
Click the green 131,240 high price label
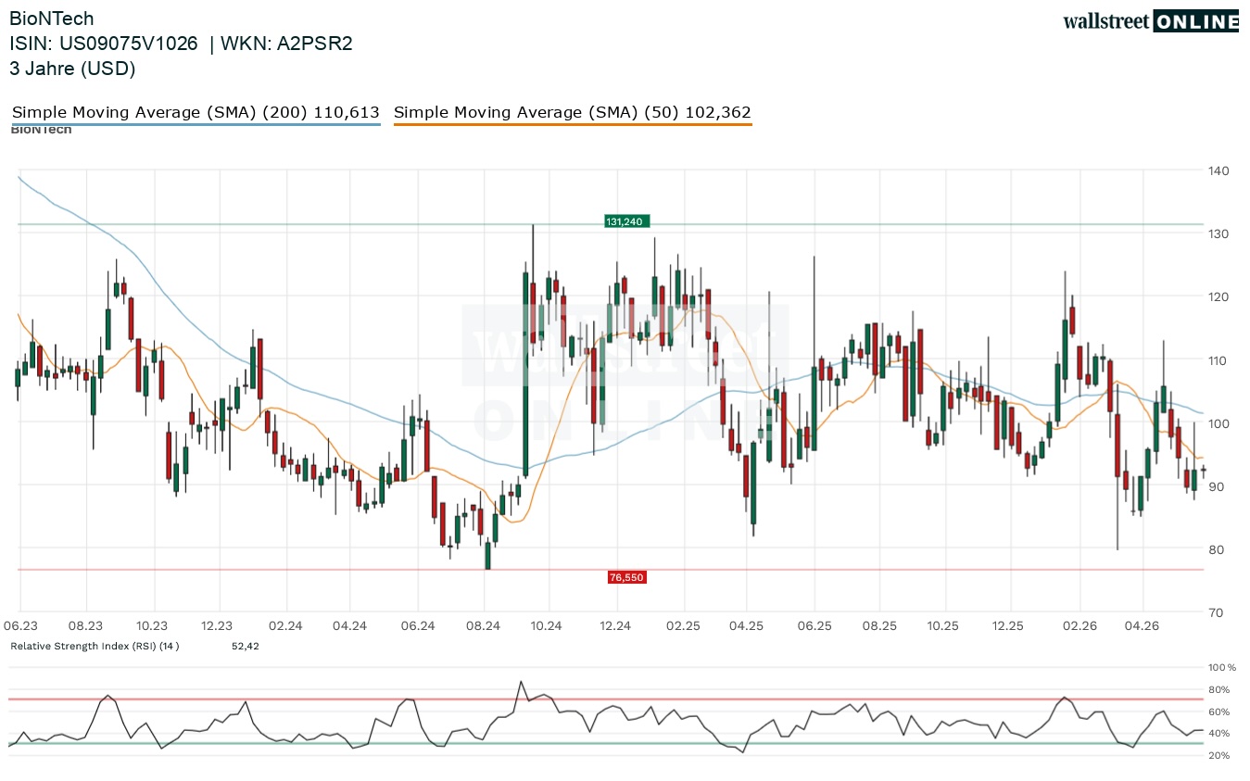(x=627, y=221)
